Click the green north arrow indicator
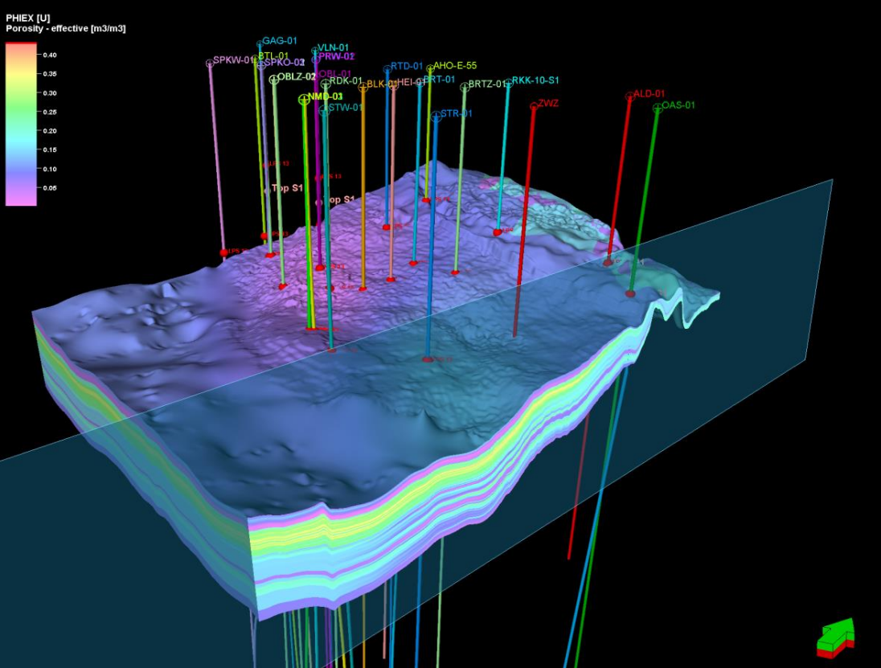Screen dimensions: 881x668 pyautogui.click(x=836, y=637)
